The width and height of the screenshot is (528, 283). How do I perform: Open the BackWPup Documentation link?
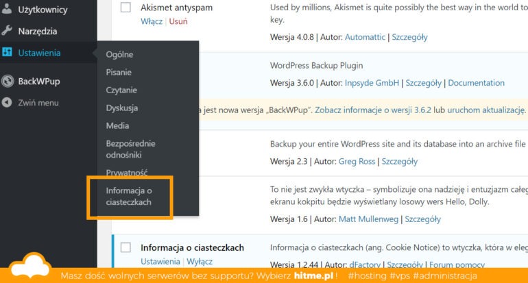(x=476, y=83)
